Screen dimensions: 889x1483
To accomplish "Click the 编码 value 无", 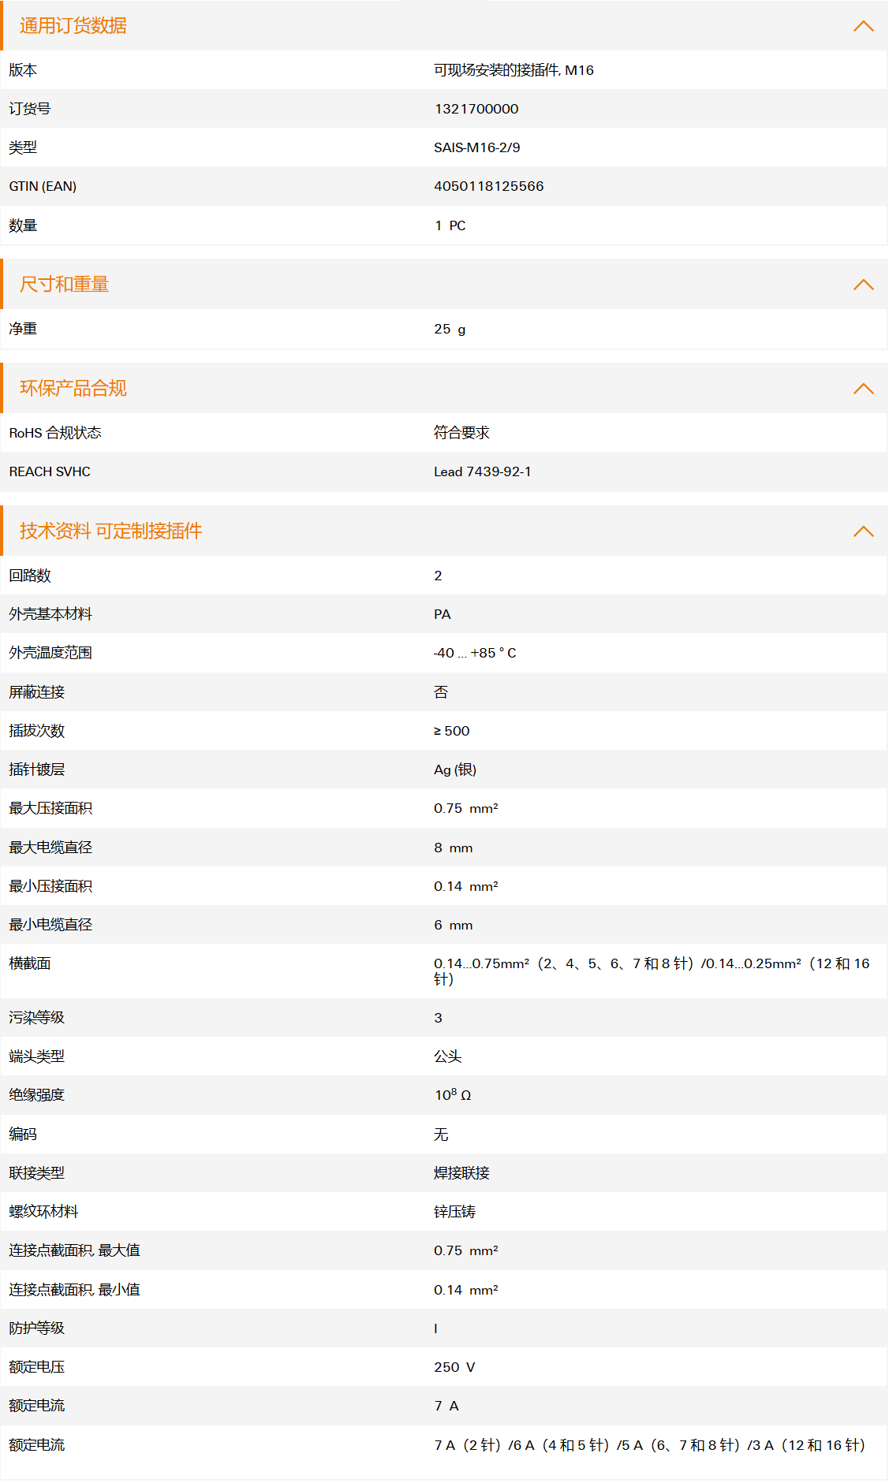I will [x=441, y=1135].
